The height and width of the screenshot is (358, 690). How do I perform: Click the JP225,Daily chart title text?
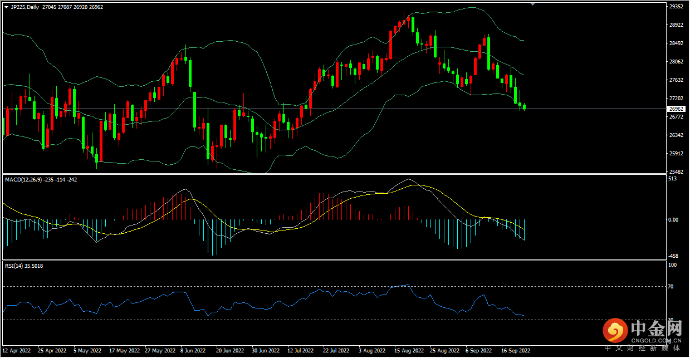(x=25, y=7)
